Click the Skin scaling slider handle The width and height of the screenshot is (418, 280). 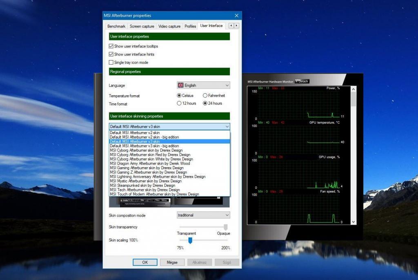point(190,241)
